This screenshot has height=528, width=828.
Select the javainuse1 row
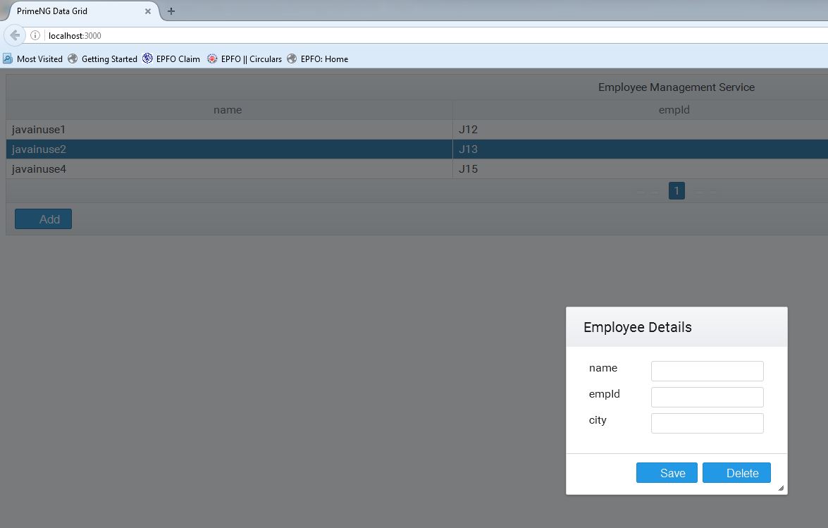pyautogui.click(x=417, y=130)
